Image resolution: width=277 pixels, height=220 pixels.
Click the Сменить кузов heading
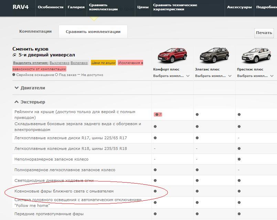point(30,49)
